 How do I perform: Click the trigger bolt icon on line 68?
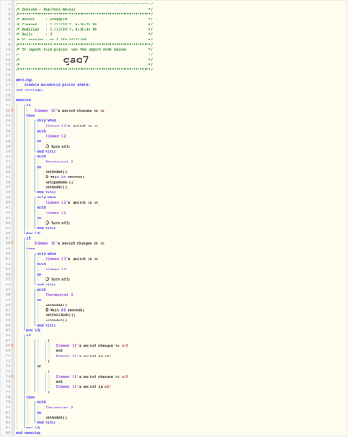coord(12,346)
